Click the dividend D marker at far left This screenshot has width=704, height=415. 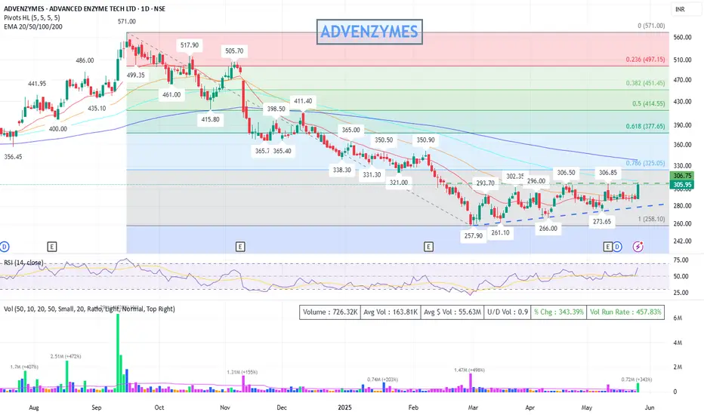click(4, 246)
